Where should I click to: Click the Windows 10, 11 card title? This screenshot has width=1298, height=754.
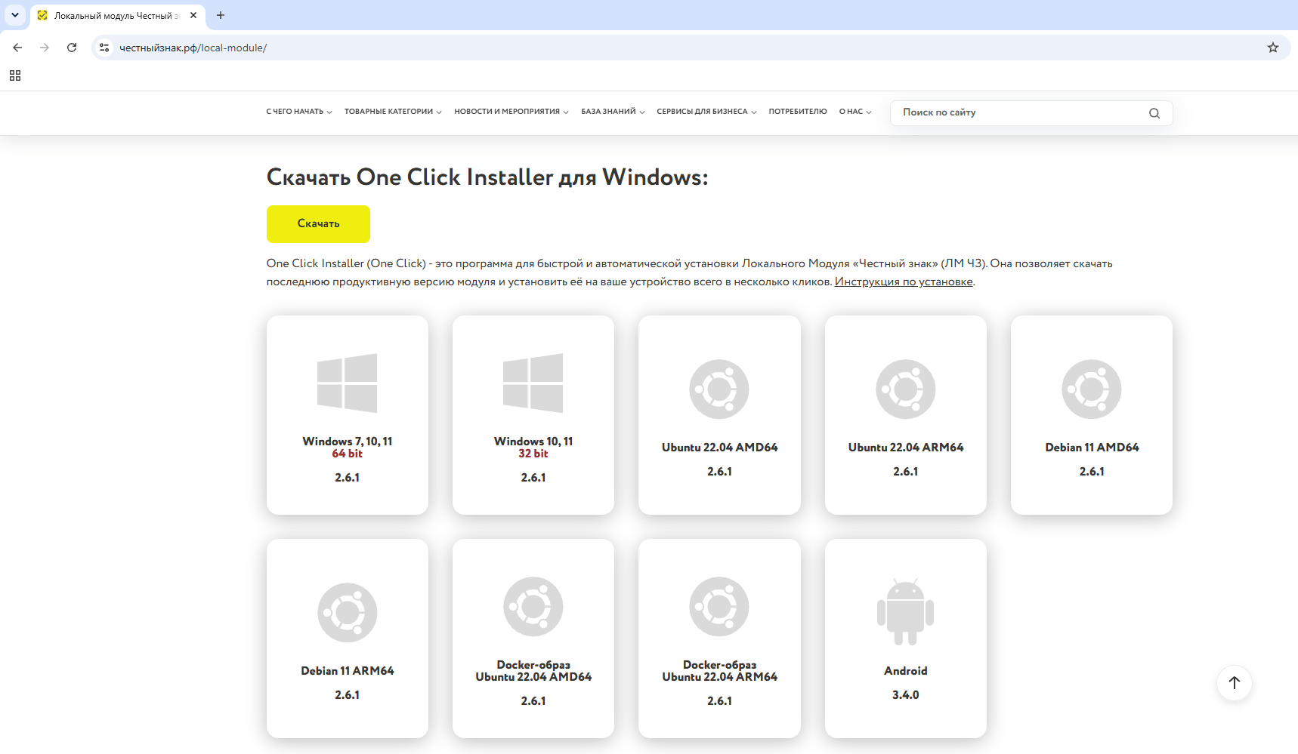pyautogui.click(x=533, y=442)
